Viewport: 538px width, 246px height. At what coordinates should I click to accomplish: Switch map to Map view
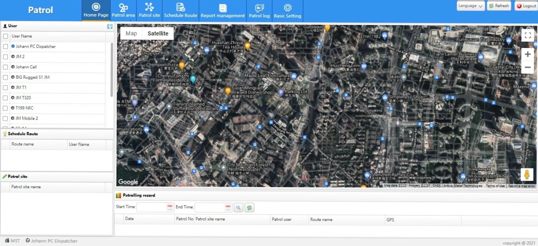pos(131,34)
